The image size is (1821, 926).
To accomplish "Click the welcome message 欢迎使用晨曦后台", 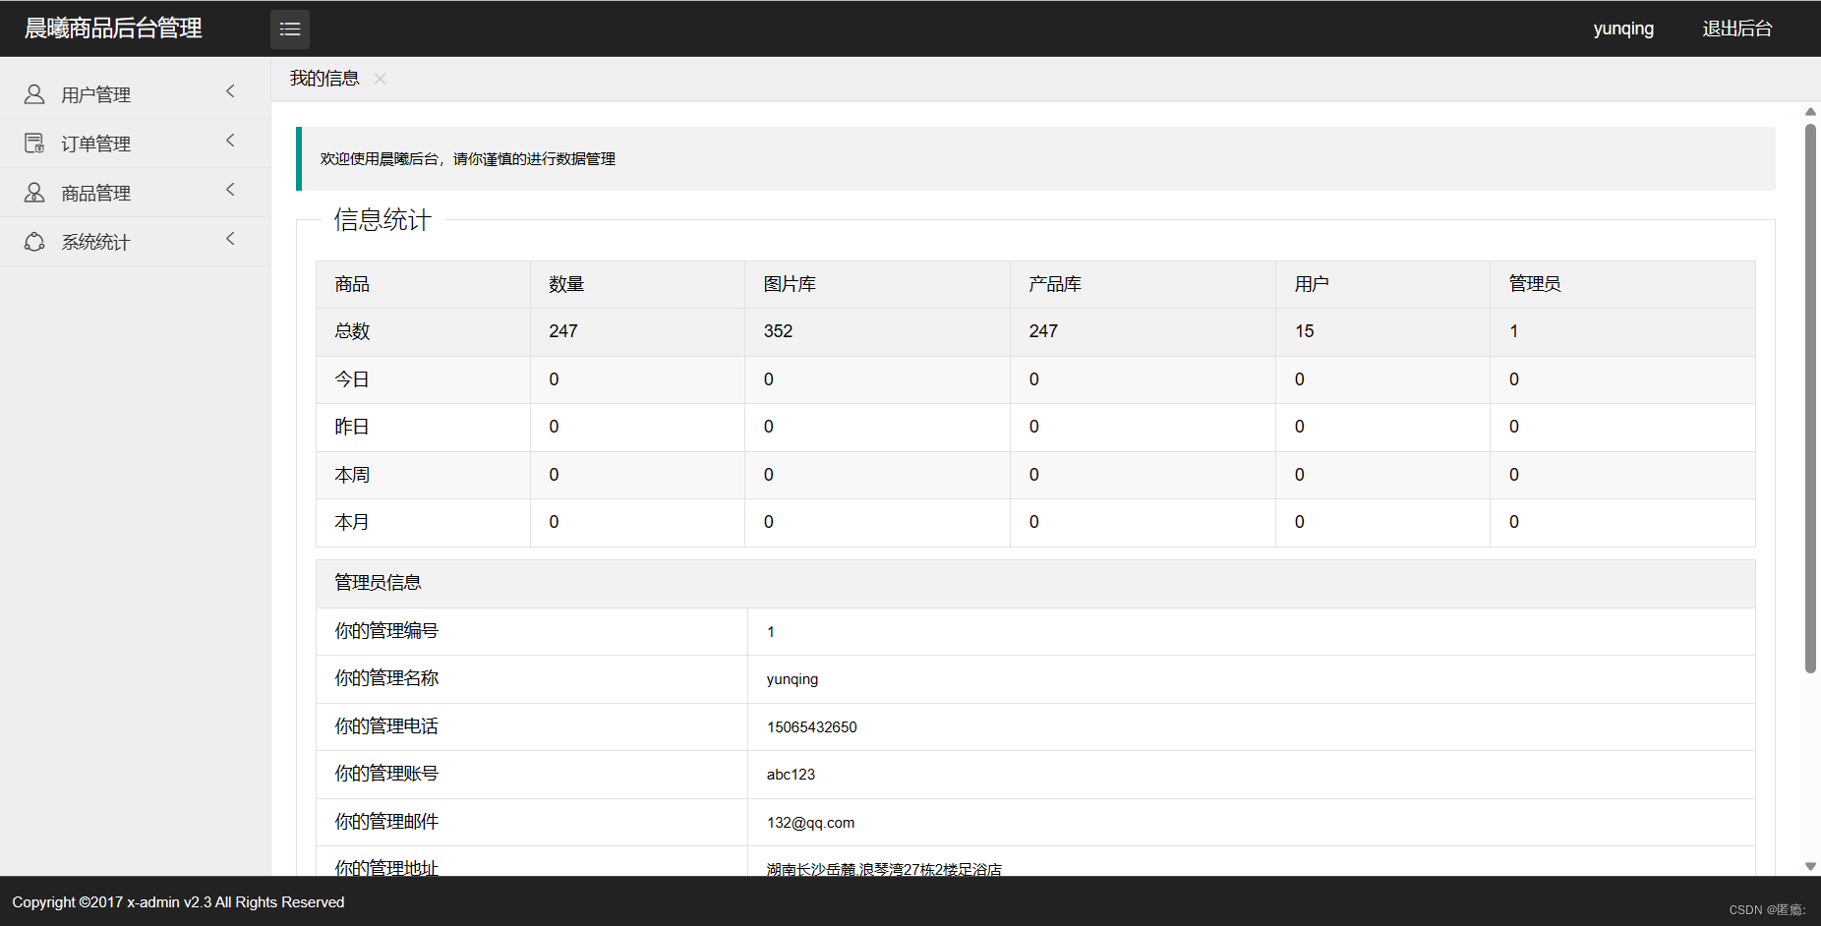I will pos(468,159).
